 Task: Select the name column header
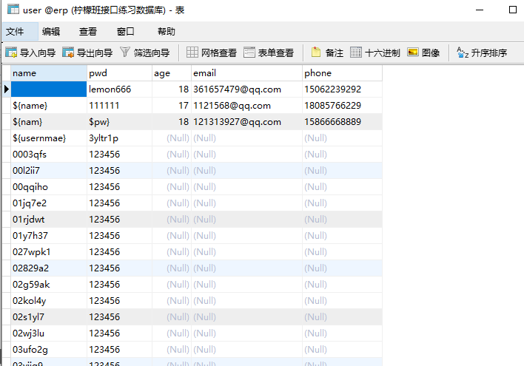pyautogui.click(x=49, y=73)
